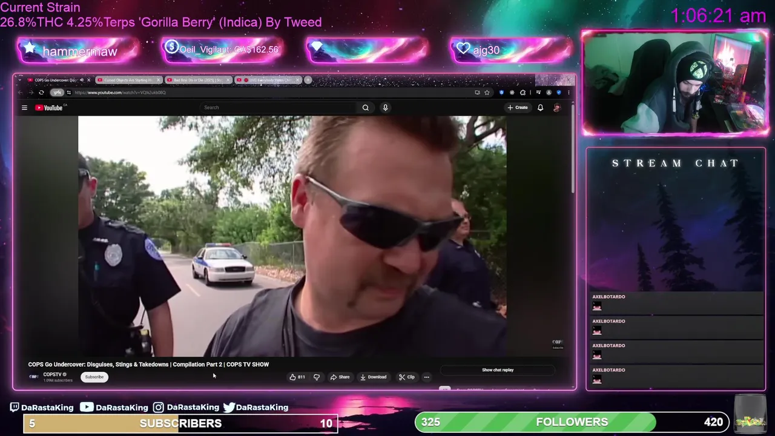Screen dimensions: 775x436
Task: Mute the audio on the COPS tab speaker icon
Action: [x=81, y=80]
